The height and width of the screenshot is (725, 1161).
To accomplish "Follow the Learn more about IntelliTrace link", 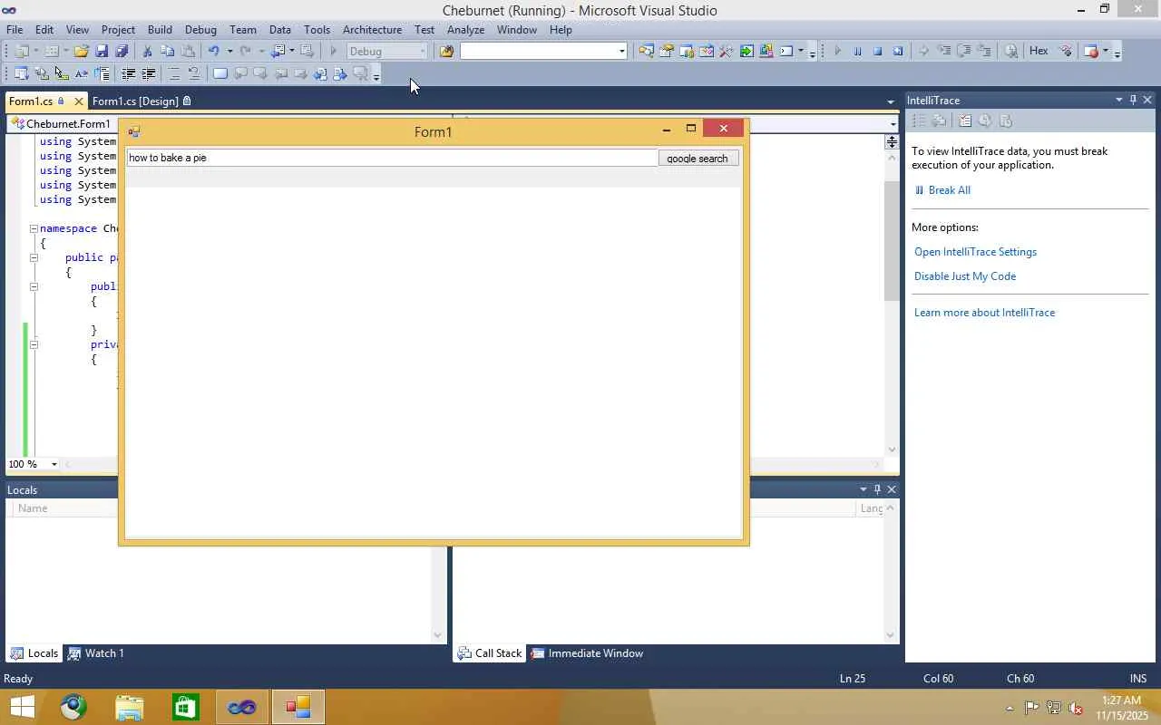I will (984, 313).
